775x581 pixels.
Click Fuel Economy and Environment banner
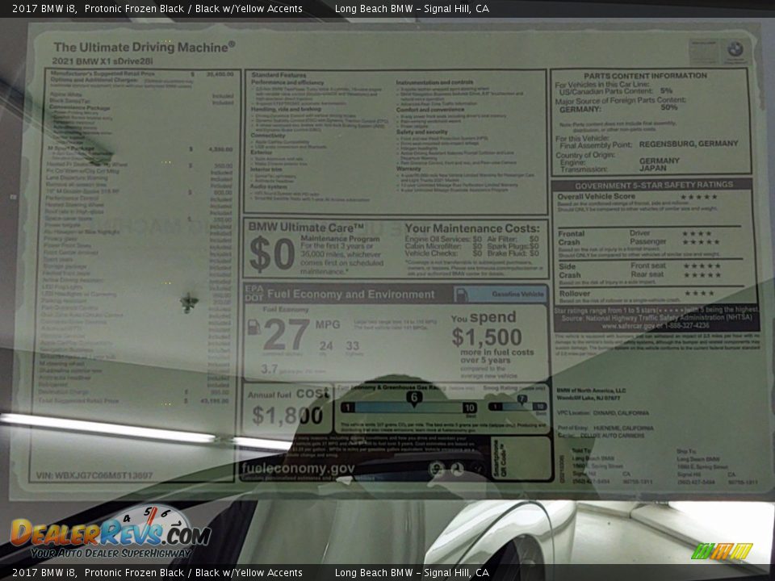(x=351, y=295)
